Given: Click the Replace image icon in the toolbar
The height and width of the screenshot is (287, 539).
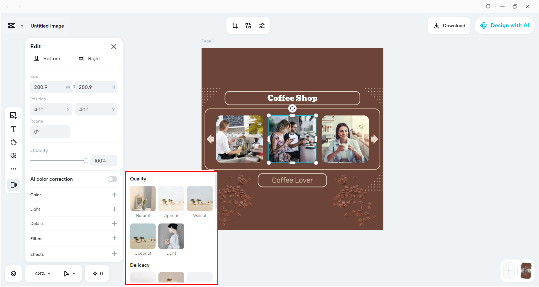Looking at the screenshot, I should point(248,26).
